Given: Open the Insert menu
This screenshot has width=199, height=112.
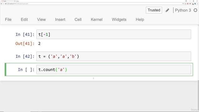Looking at the screenshot, I should coord(60,20).
